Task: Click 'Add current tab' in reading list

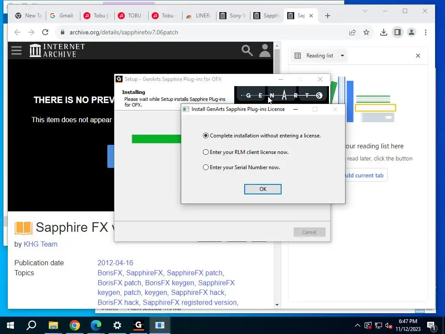Action: tap(364, 176)
